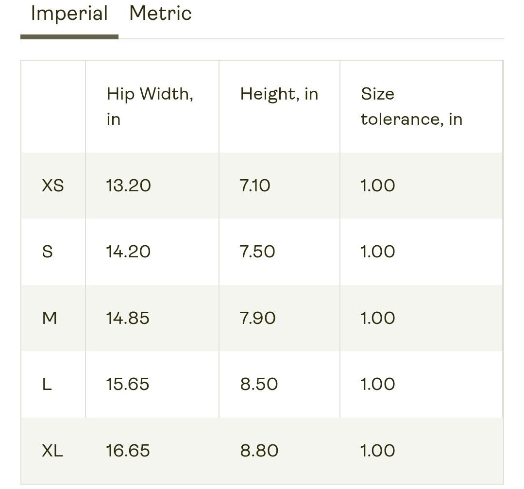The width and height of the screenshot is (524, 489).
Task: Select the L size row label
Action: click(47, 384)
